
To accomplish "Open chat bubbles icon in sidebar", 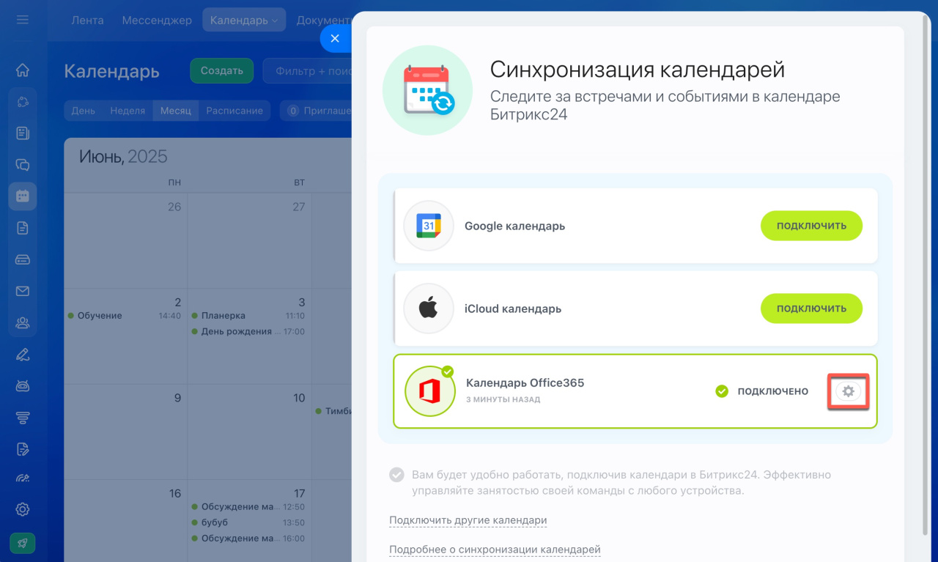I will click(23, 165).
